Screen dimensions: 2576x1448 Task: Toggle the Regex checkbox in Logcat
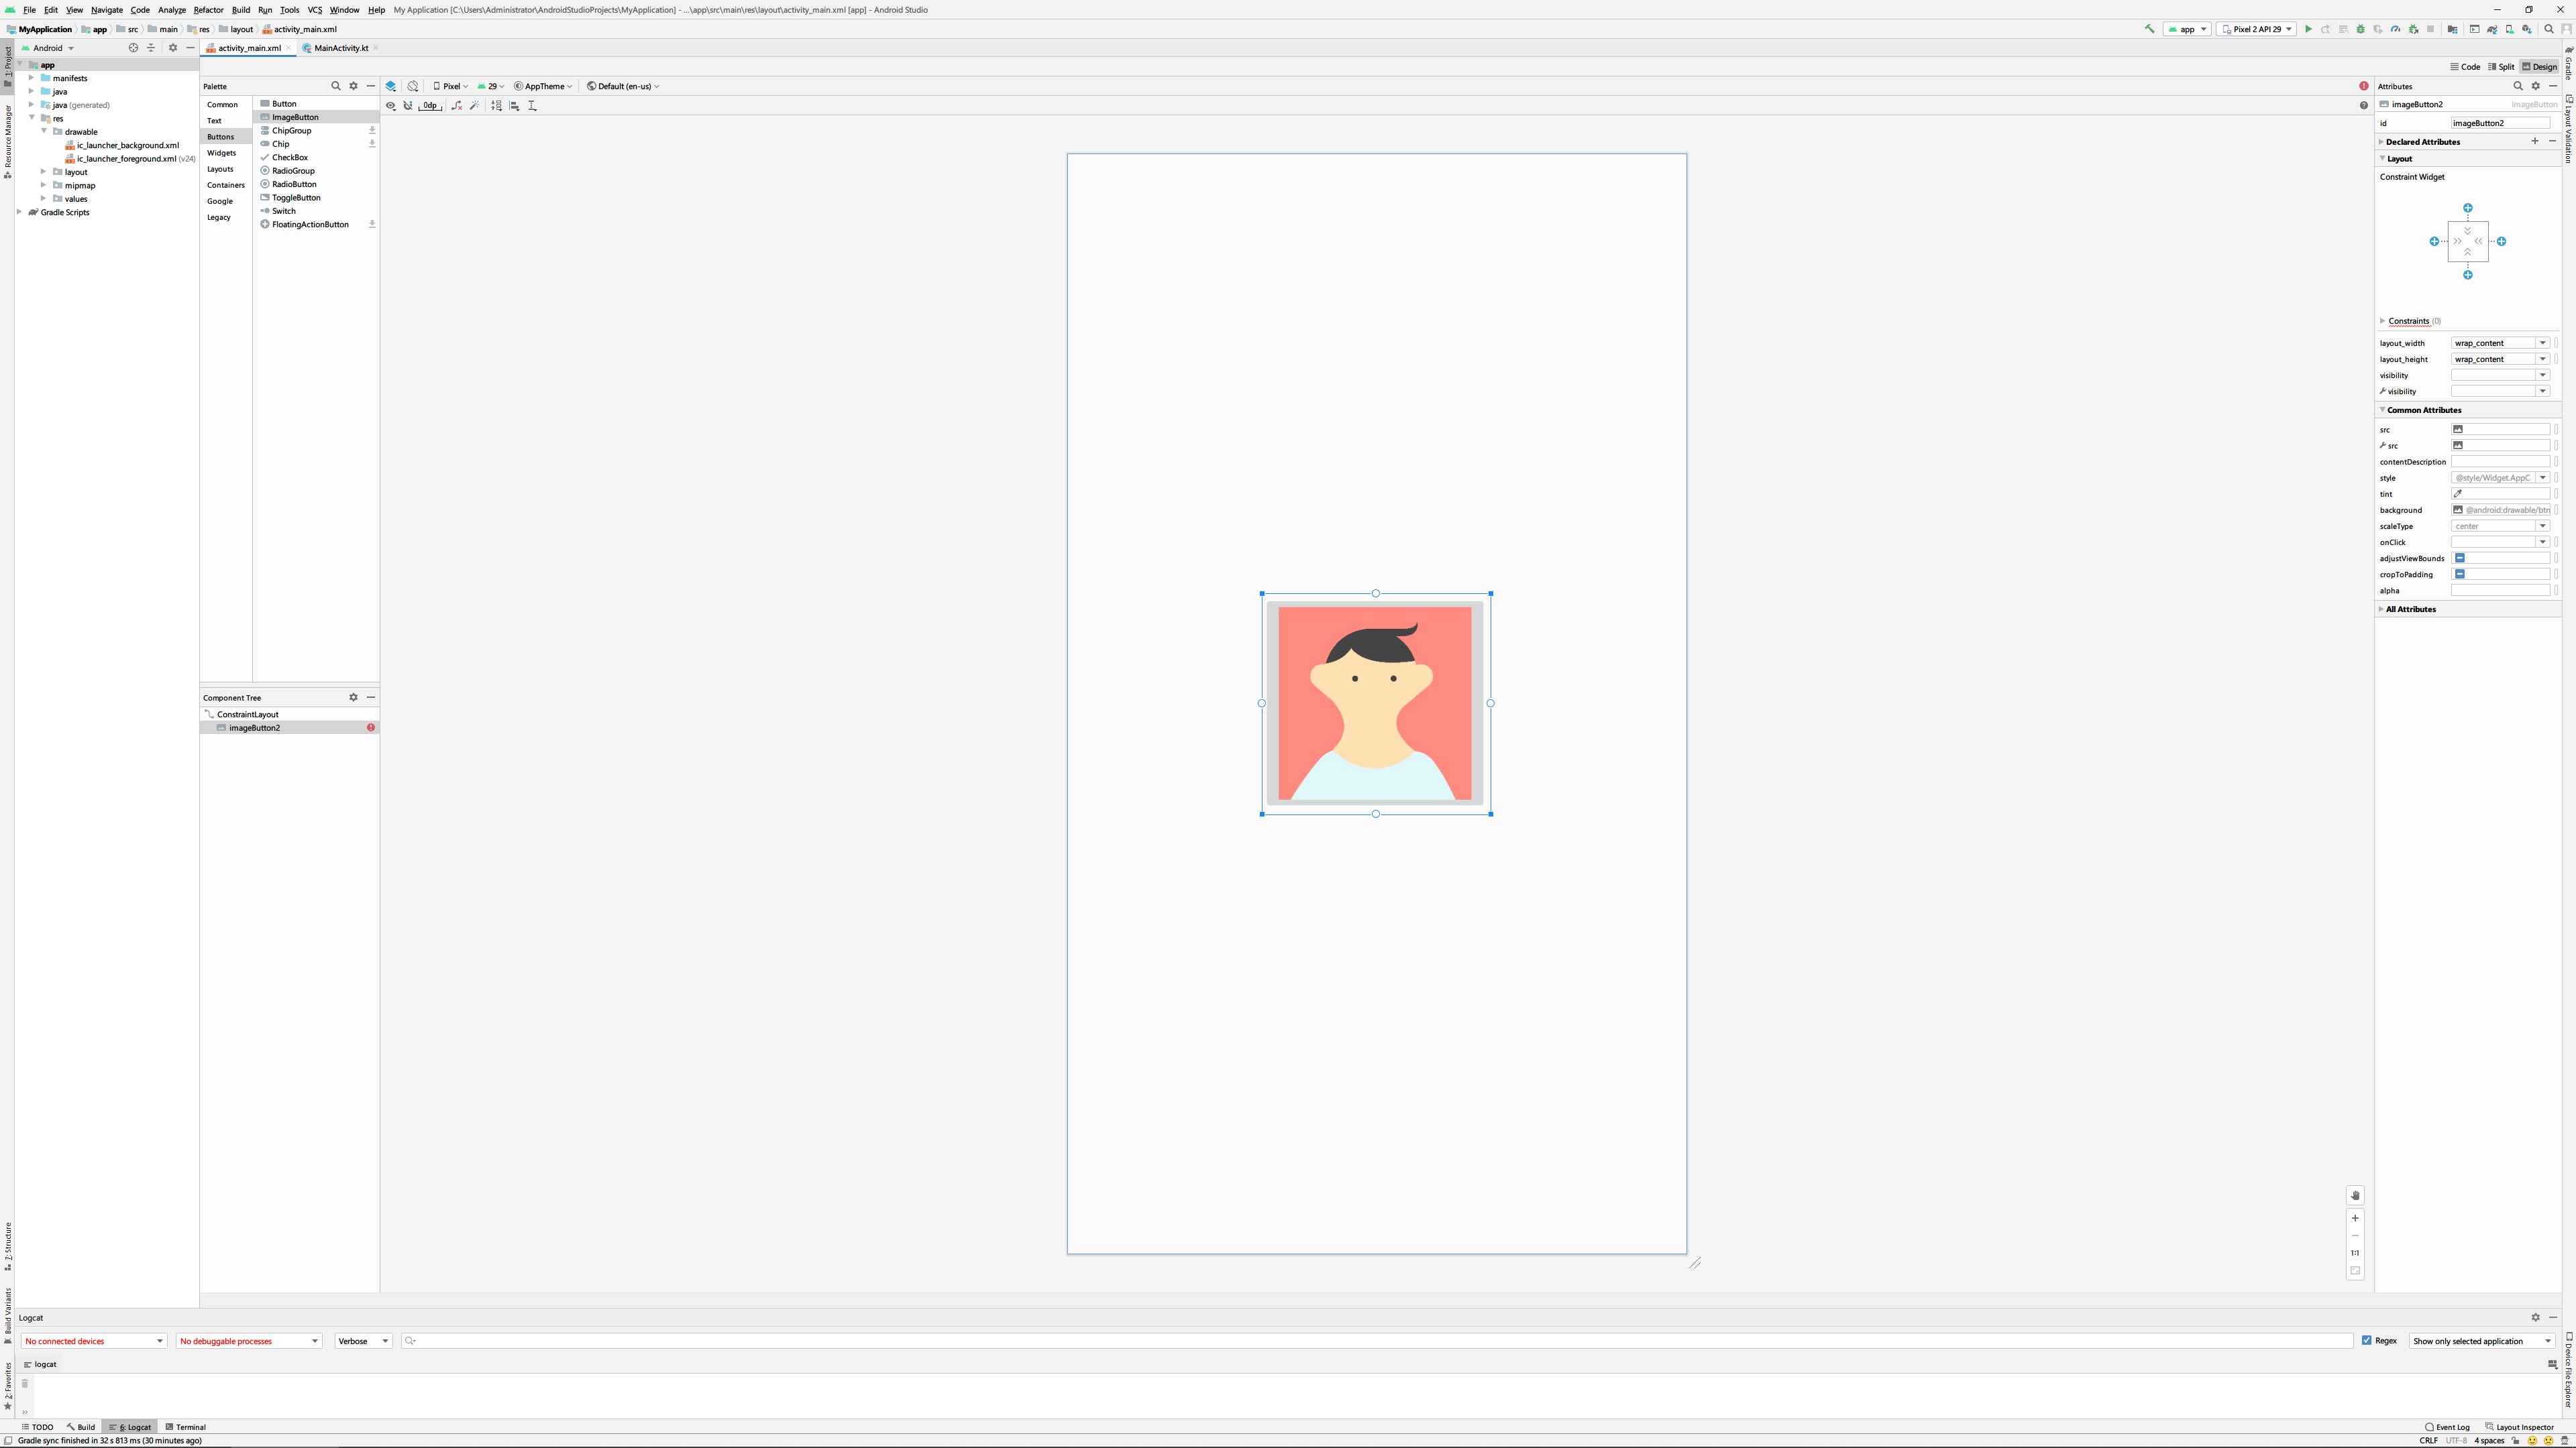click(x=2366, y=1340)
